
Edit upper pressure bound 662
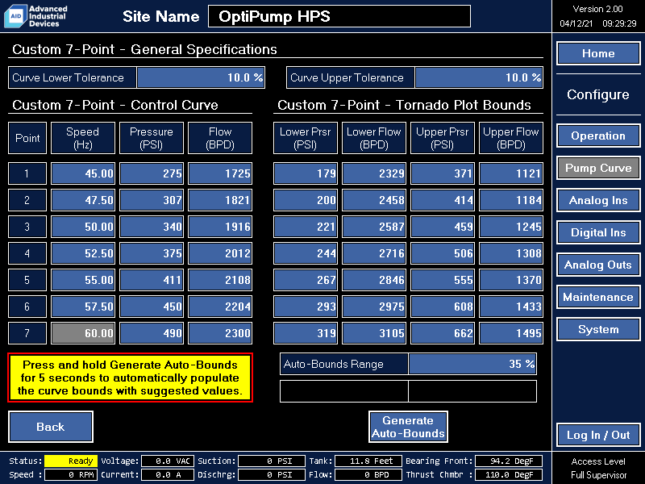pyautogui.click(x=443, y=333)
